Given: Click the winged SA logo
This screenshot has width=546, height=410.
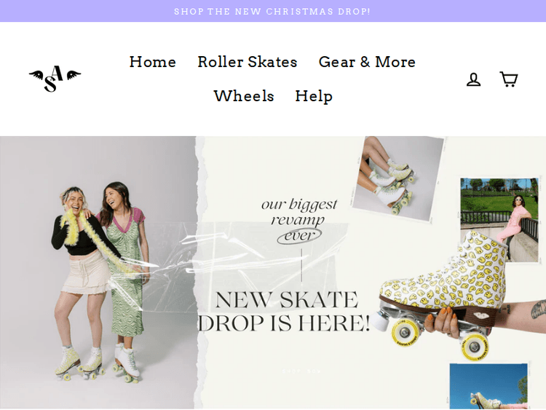Looking at the screenshot, I should click(55, 79).
